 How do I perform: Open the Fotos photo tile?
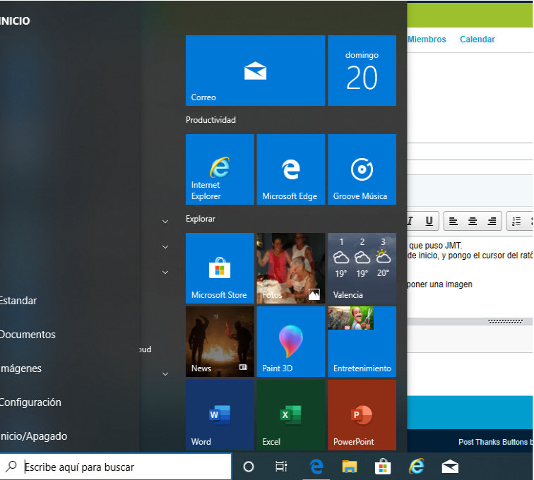tap(290, 268)
